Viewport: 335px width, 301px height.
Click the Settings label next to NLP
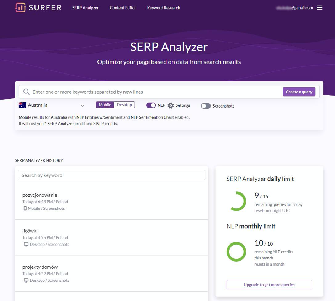point(183,105)
